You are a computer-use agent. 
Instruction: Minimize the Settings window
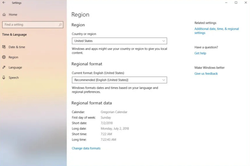(x=226, y=3)
